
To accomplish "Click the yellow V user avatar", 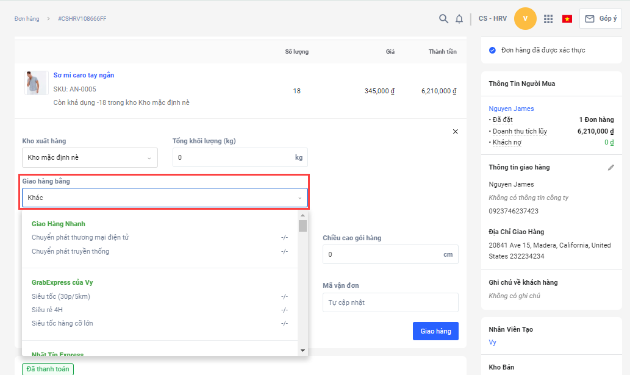I will pyautogui.click(x=525, y=19).
